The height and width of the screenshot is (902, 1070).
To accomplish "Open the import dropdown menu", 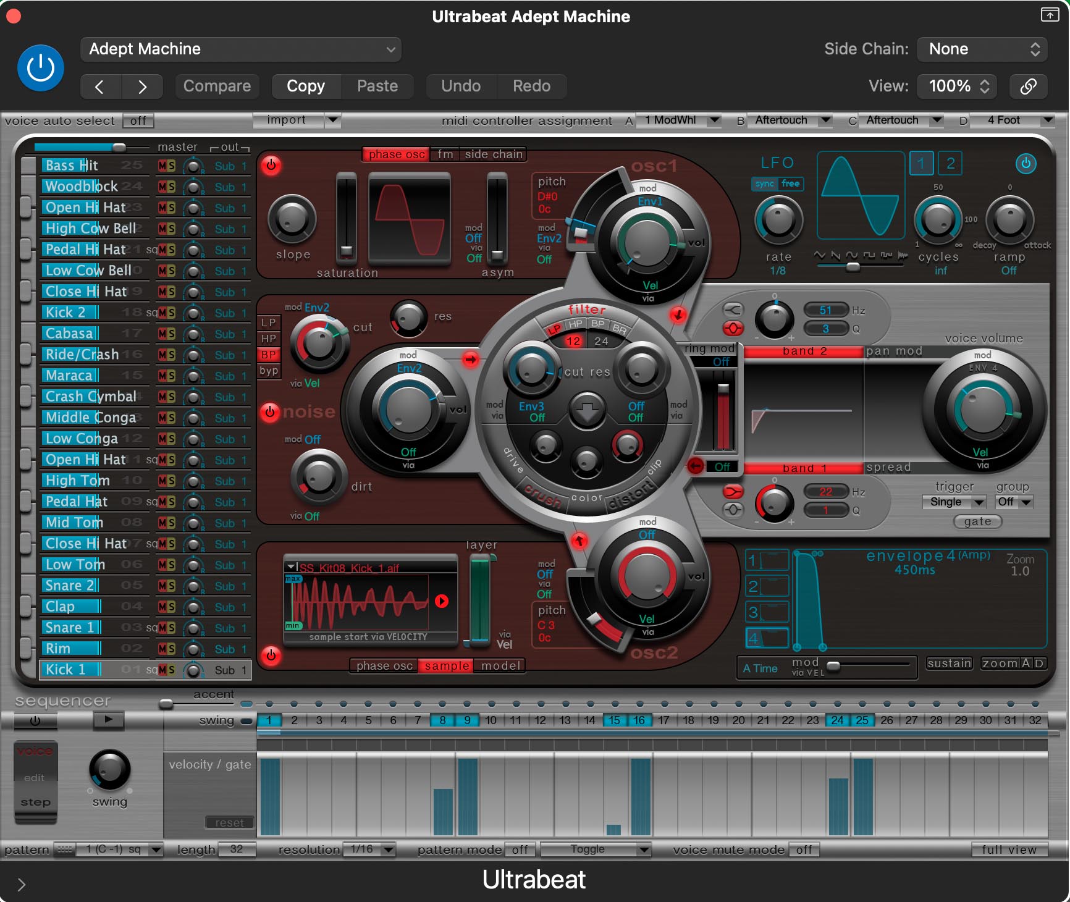I will (x=297, y=120).
